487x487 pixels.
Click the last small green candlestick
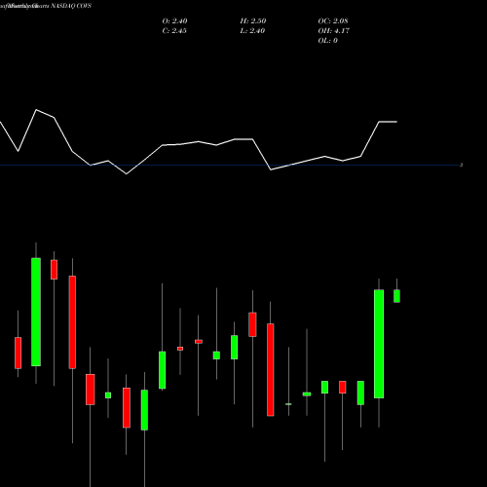tap(396, 296)
